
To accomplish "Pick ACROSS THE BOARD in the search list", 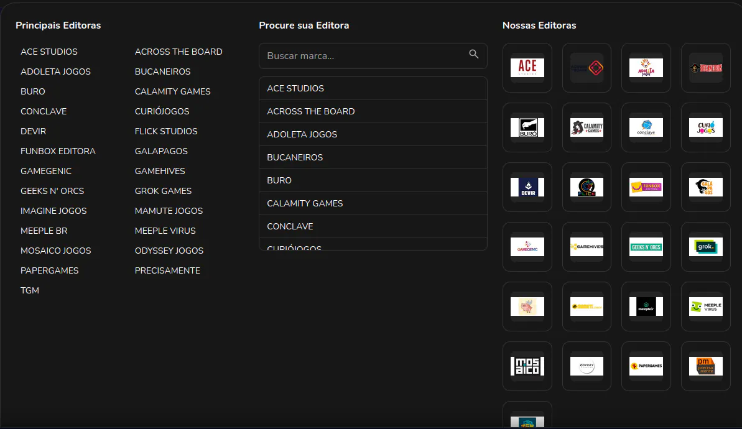I will click(311, 111).
